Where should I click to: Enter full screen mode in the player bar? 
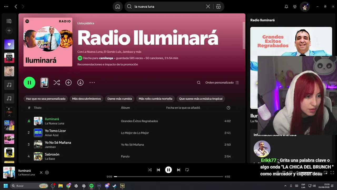(x=332, y=173)
